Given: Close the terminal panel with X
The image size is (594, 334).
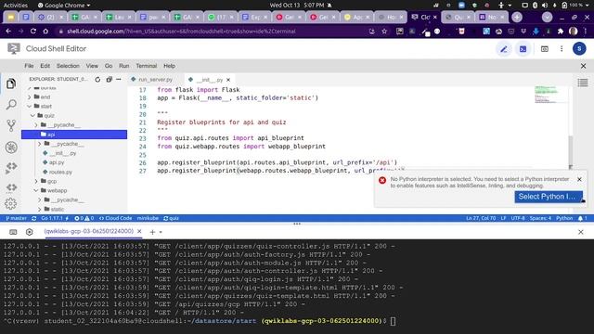Looking at the screenshot, I should pos(581,232).
